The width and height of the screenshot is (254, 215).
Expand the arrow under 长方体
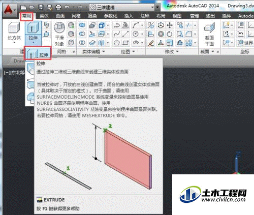(14, 42)
